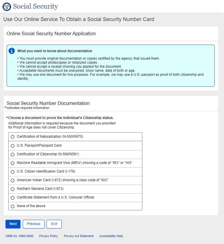Click the blue information icon
This screenshot has height=244, width=224.
tap(12, 51)
